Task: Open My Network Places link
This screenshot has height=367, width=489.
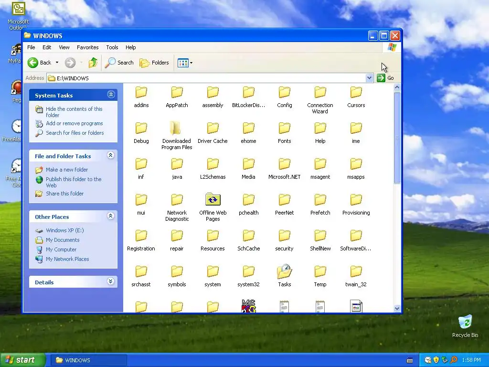Action: point(67,259)
